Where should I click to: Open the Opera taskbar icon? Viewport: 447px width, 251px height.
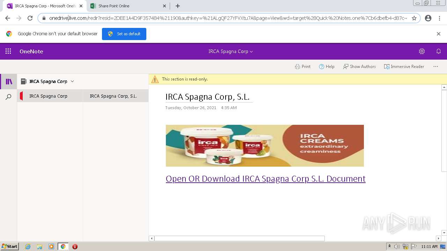pos(75,246)
